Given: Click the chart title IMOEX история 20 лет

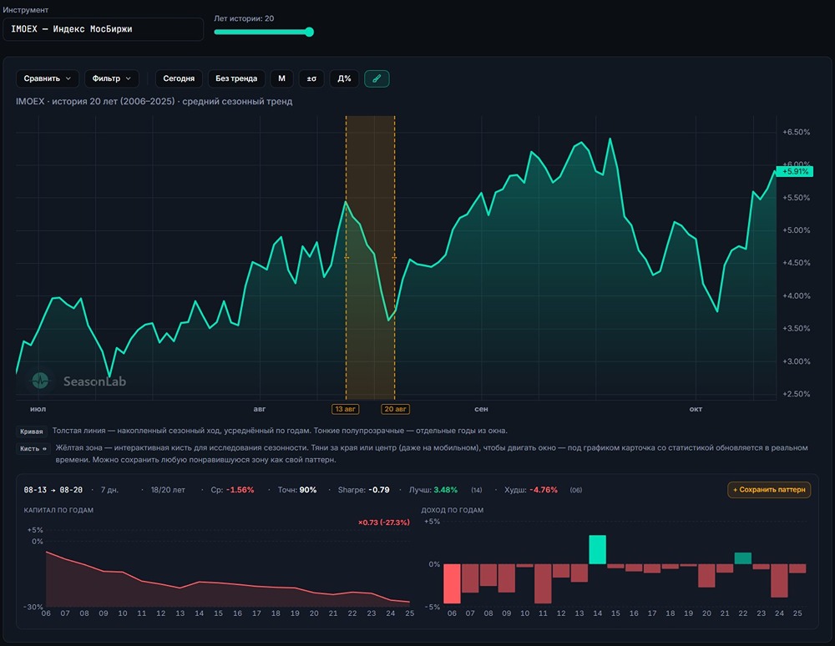Looking at the screenshot, I should pos(154,101).
